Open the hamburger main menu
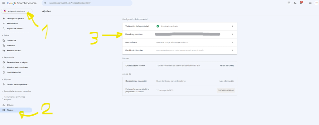Screen dimensions: 319x125 pos(3,3)
